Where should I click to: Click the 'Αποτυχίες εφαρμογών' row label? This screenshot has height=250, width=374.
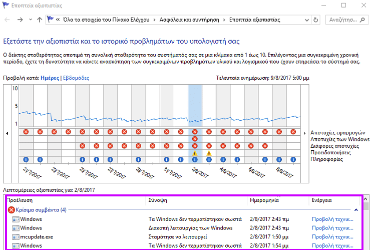click(x=338, y=133)
